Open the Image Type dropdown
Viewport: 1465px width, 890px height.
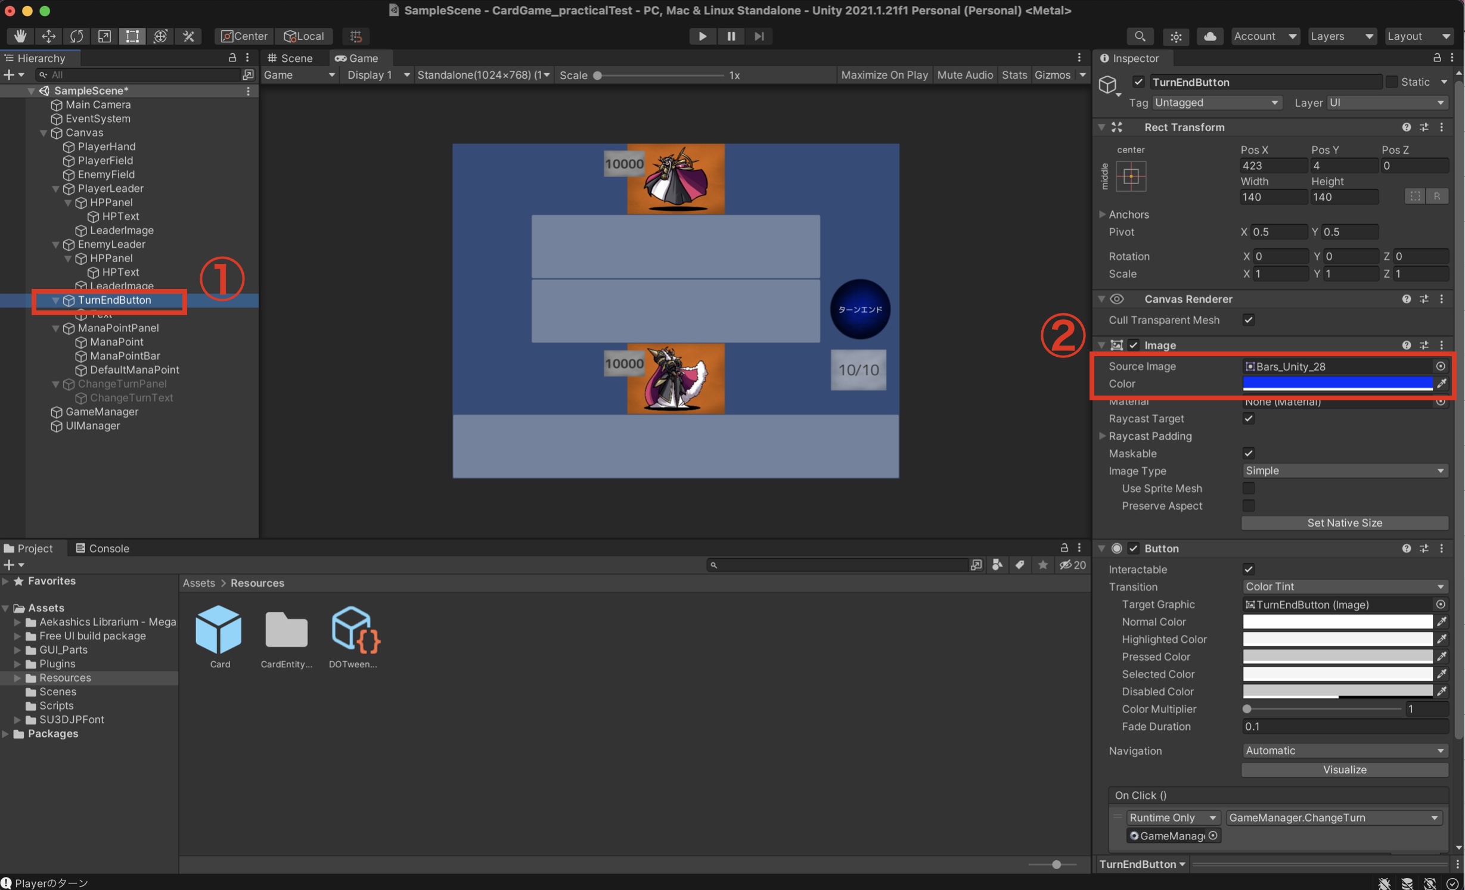click(1344, 471)
